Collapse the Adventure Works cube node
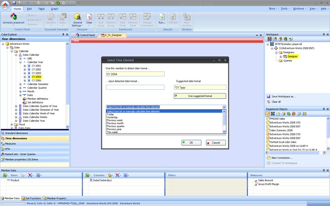Screen dimensions: 330x206 pyautogui.click(x=3, y=44)
